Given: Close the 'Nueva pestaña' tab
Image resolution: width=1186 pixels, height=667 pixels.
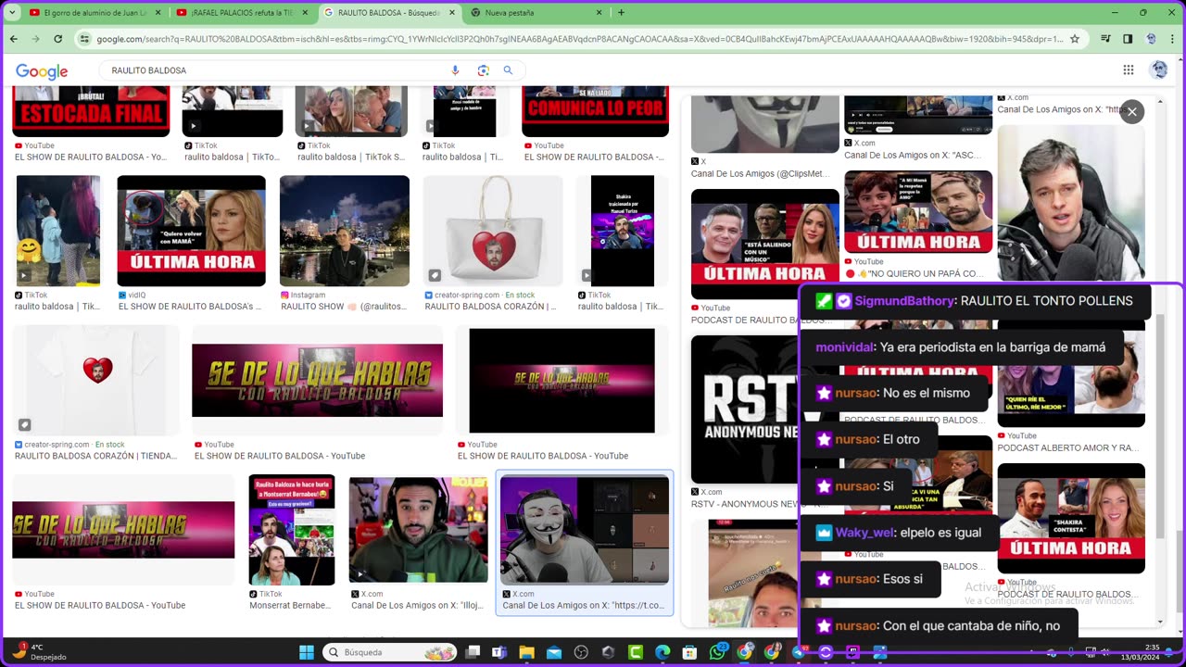Looking at the screenshot, I should click(x=599, y=13).
